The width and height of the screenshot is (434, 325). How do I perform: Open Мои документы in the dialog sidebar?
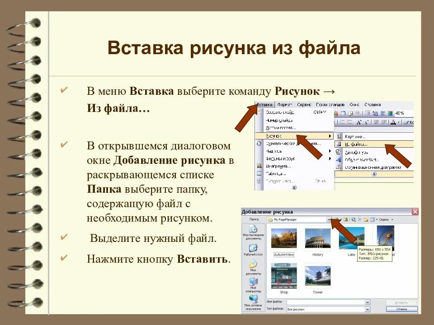(x=253, y=268)
